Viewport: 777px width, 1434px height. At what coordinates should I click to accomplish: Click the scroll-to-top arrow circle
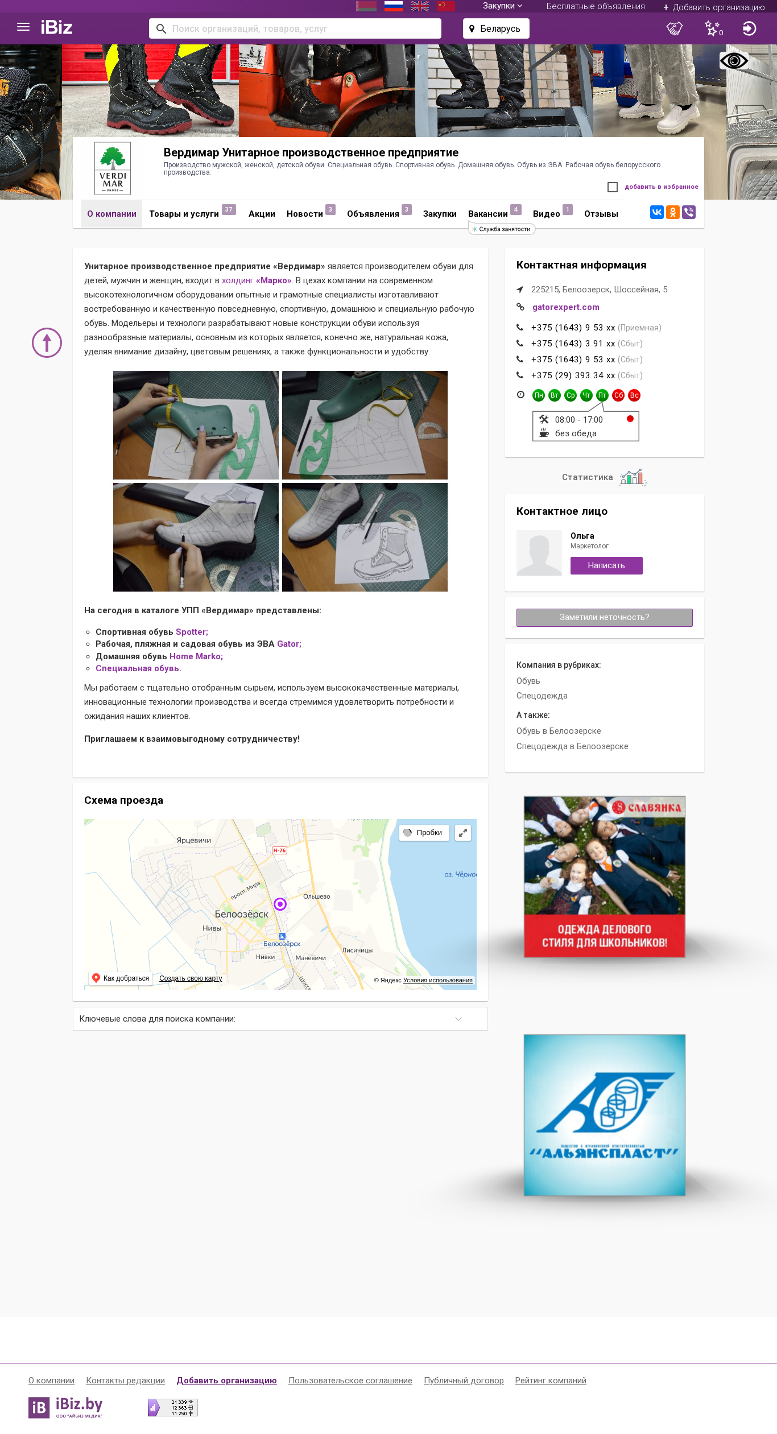coord(47,342)
